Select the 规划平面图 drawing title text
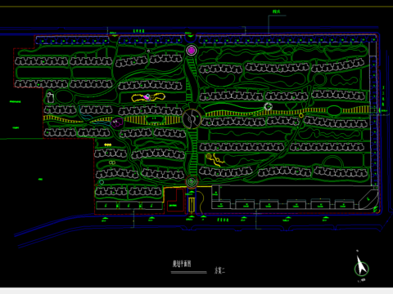The image size is (393, 294). [182, 264]
